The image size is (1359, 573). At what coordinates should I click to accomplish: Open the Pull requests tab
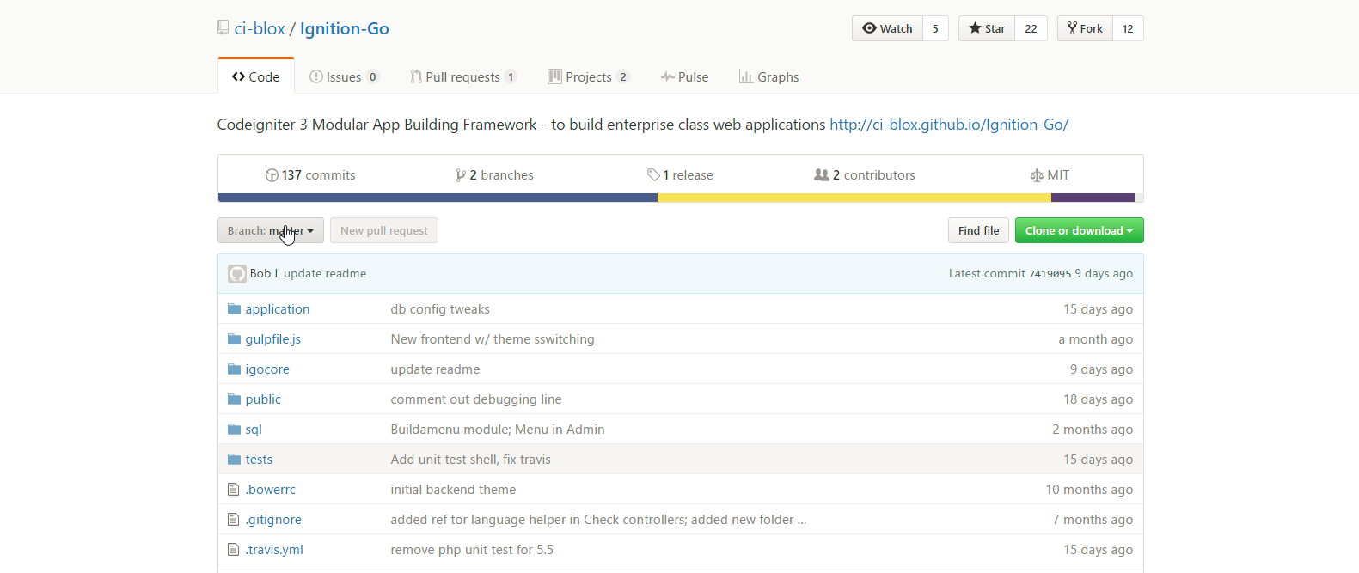coord(463,76)
